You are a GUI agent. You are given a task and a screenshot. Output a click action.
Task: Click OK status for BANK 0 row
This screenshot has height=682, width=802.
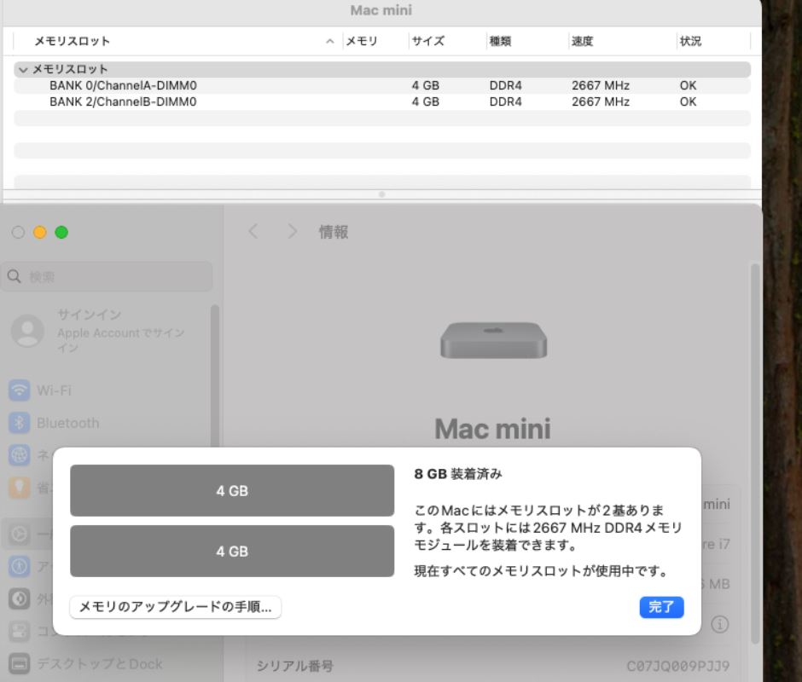point(688,85)
